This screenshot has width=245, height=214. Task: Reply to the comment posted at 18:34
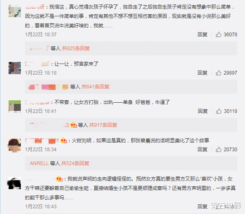click(x=203, y=150)
